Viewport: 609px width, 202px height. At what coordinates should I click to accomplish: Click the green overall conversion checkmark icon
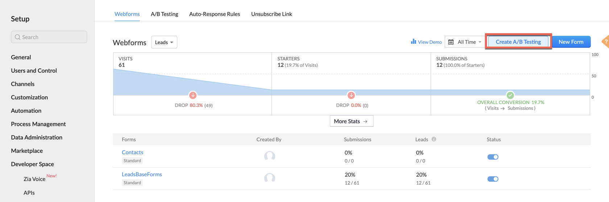(510, 95)
